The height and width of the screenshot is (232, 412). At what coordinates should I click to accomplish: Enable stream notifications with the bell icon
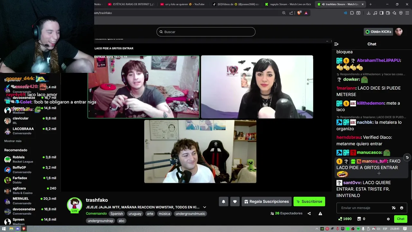click(x=223, y=202)
